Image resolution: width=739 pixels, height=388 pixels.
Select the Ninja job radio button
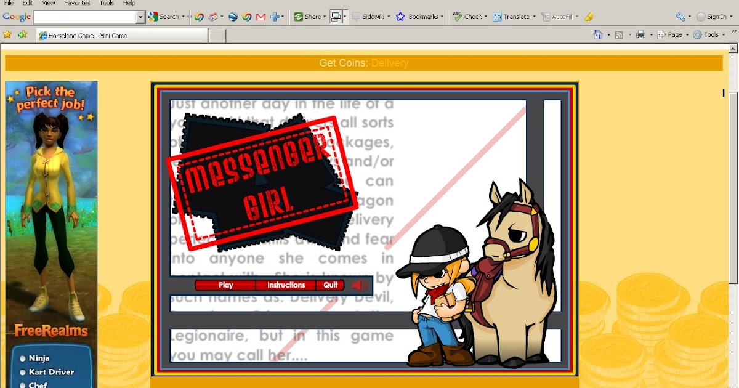(23, 358)
